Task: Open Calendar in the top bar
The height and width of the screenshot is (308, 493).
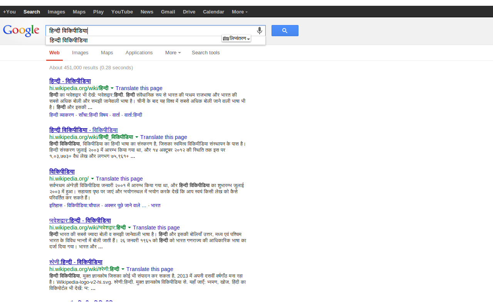Action: tap(213, 12)
